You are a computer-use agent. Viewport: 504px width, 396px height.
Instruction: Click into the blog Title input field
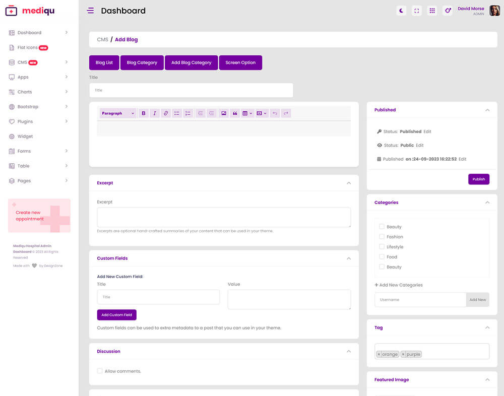(191, 90)
